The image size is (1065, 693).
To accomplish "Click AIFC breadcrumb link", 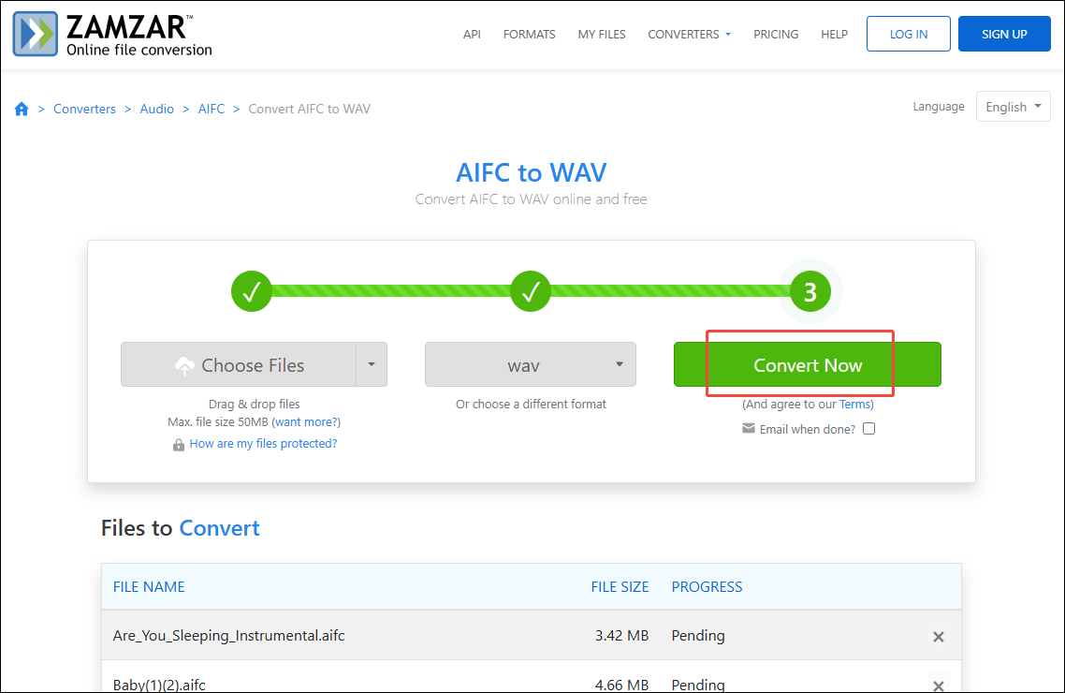I will click(212, 109).
